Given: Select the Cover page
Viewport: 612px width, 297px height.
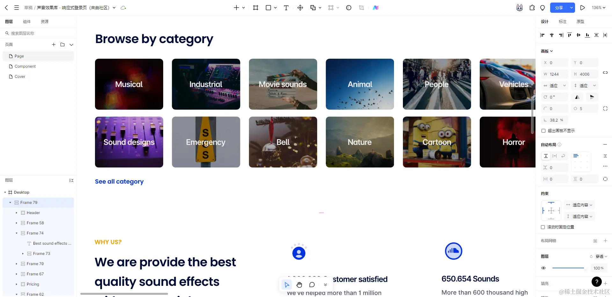Looking at the screenshot, I should (x=38, y=77).
